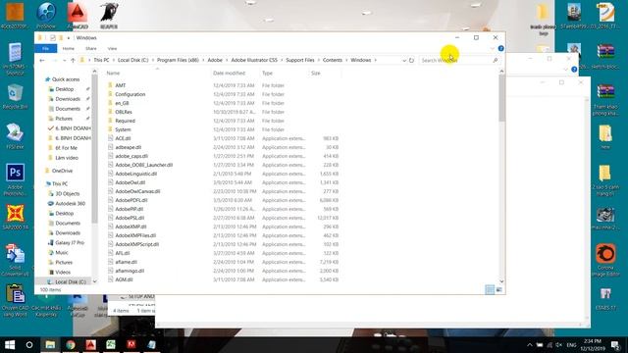This screenshot has height=353, width=628.
Task: Open Windows Start menu
Action: (10, 344)
